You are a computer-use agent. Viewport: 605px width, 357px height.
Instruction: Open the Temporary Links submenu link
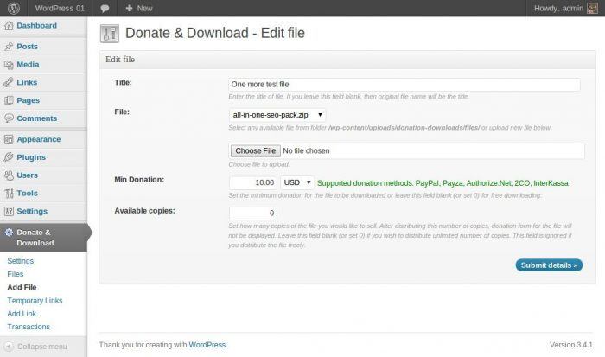35,301
